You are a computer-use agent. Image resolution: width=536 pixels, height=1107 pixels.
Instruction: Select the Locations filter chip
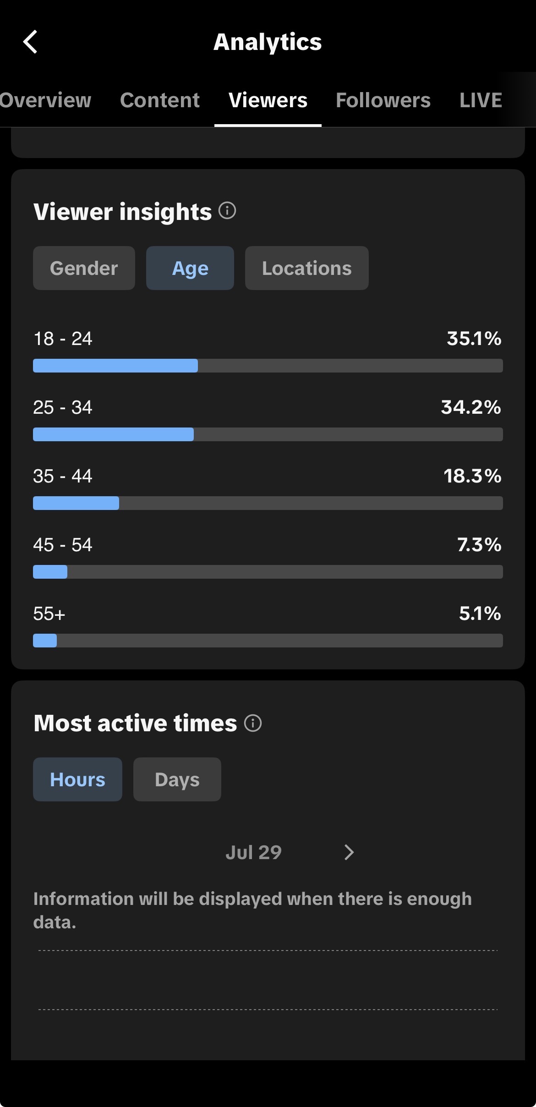pos(307,268)
